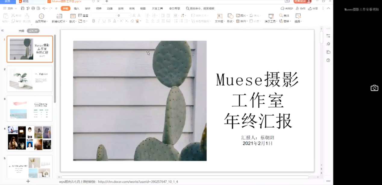This screenshot has width=382, height=185.
Task: Click the new slide icon
Action: click(59, 16)
